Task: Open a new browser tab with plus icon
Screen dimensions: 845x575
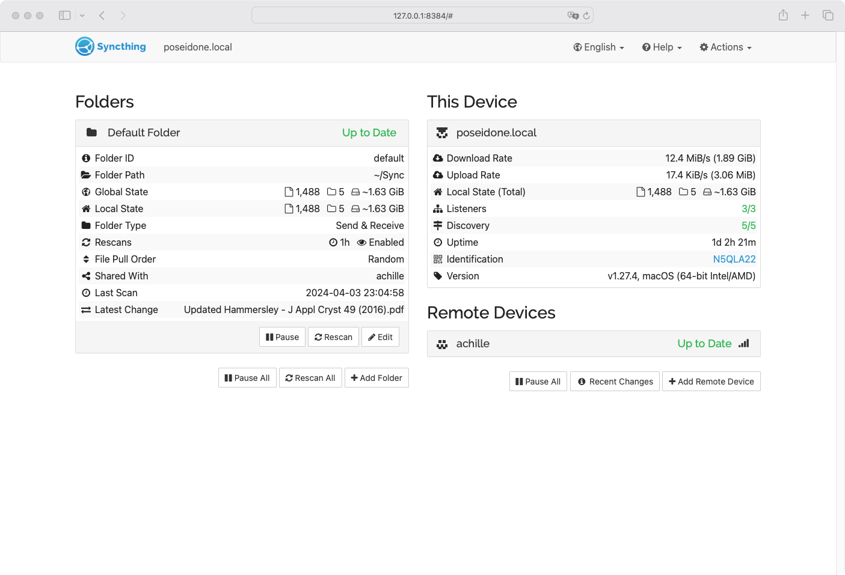Action: tap(805, 16)
